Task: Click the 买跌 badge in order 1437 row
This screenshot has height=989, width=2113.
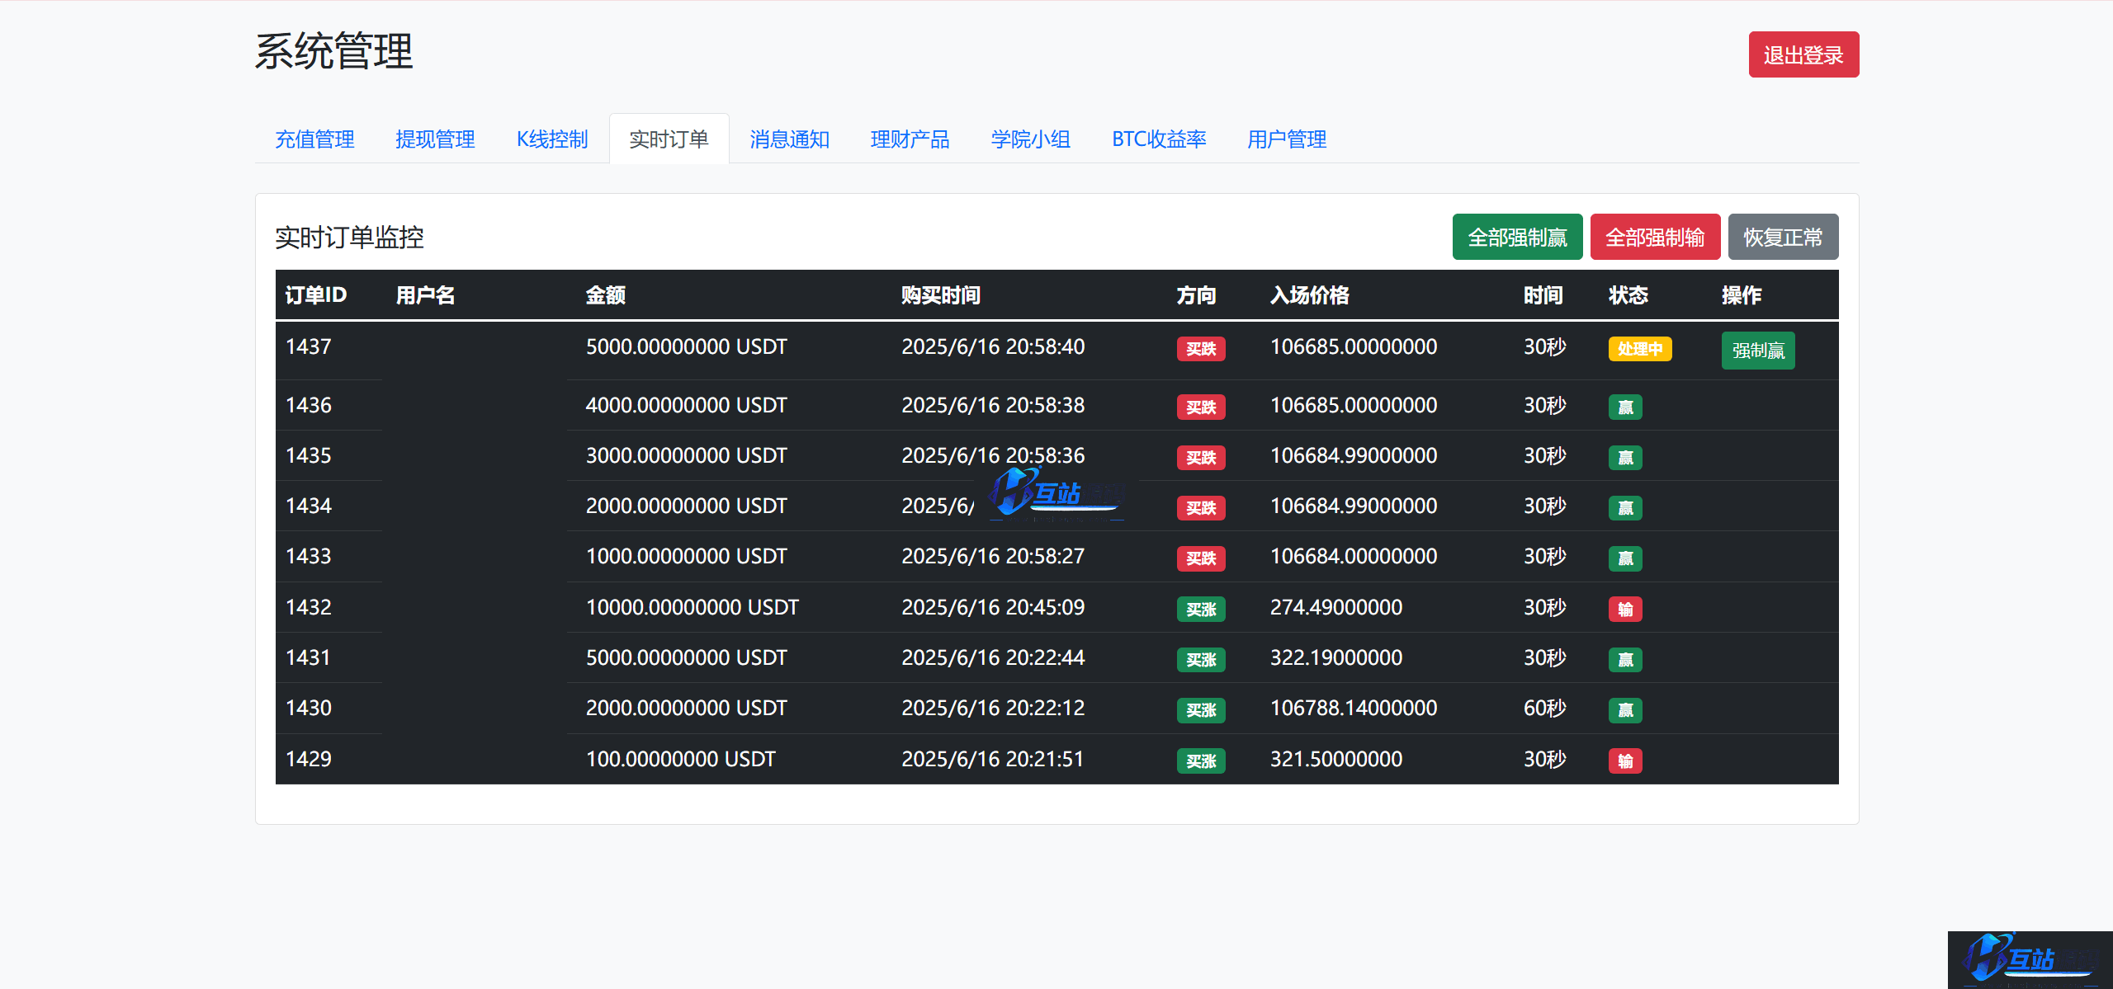Action: (1201, 349)
